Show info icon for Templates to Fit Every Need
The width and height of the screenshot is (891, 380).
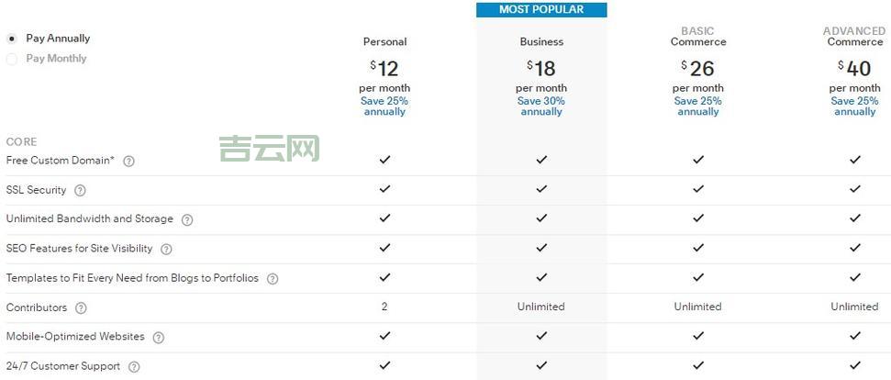(x=273, y=278)
